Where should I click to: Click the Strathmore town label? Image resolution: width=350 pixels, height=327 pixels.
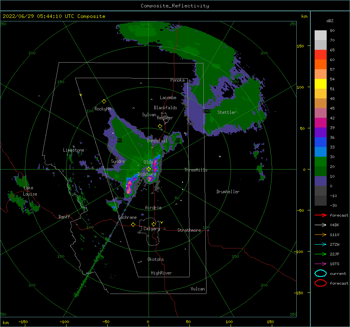pyautogui.click(x=189, y=230)
